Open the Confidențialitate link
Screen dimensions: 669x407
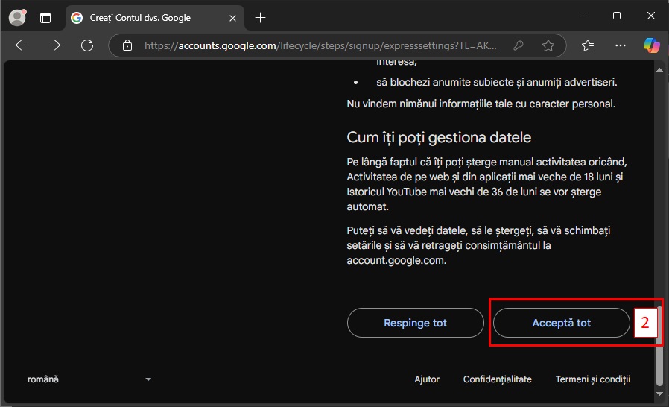(x=497, y=379)
